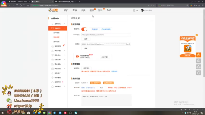This screenshot has width=205, height=115.
Task: Expand the 我的视频 sidebar chevron
Action: coord(65,68)
